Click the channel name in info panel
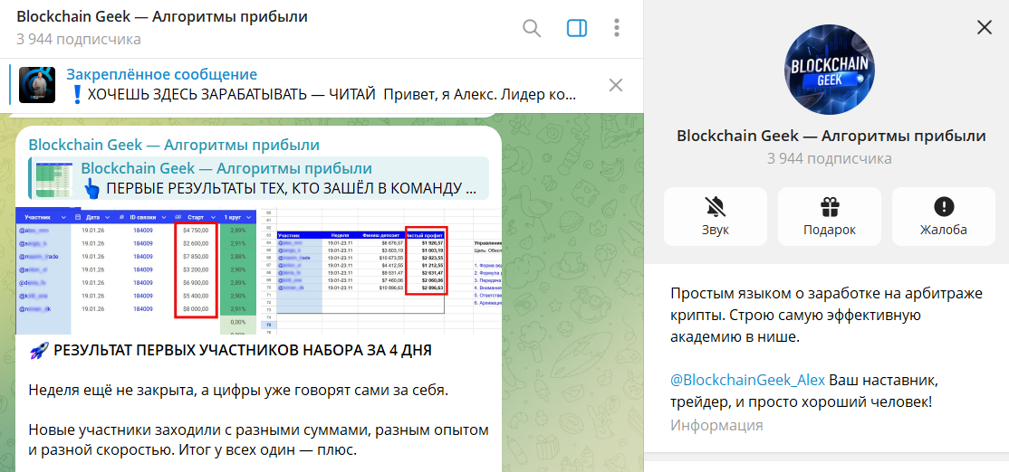 [831, 136]
